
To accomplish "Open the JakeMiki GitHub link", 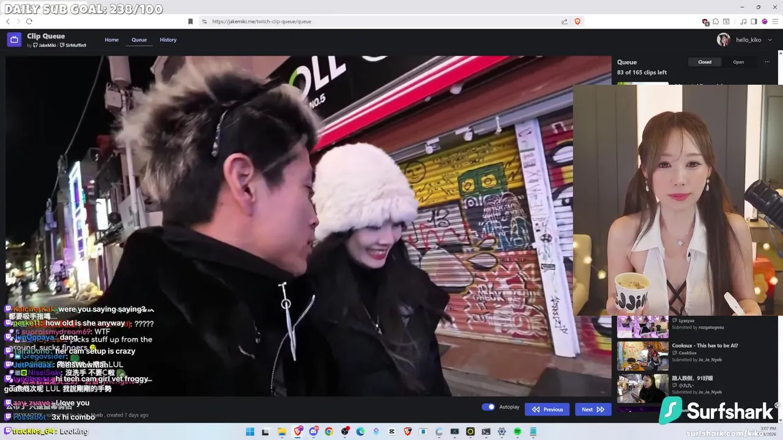I will point(45,45).
